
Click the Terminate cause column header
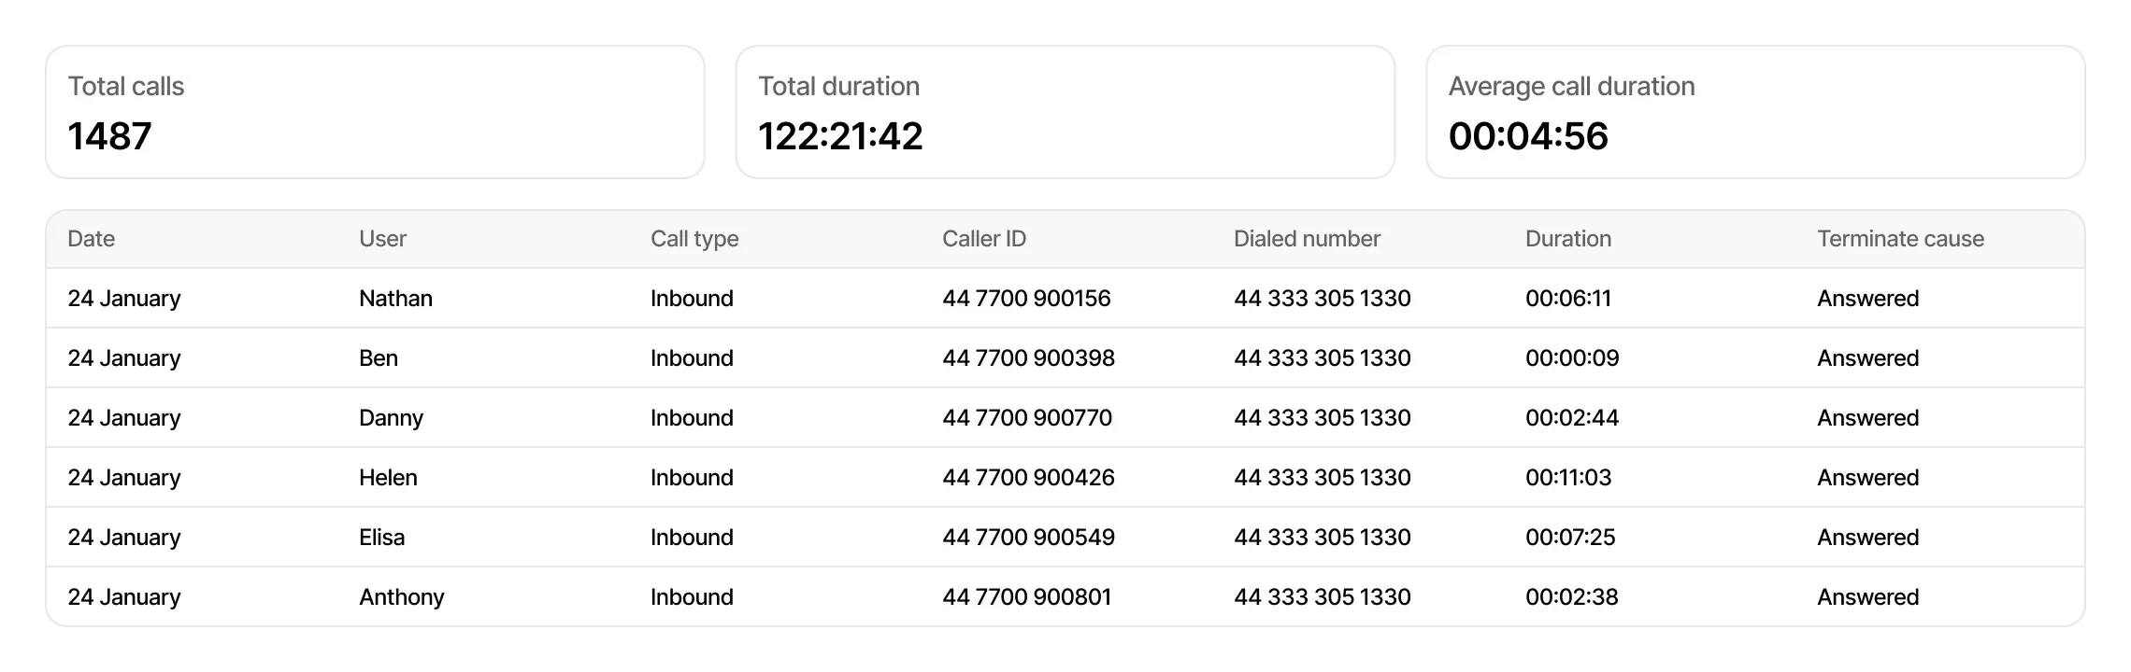pos(1900,239)
